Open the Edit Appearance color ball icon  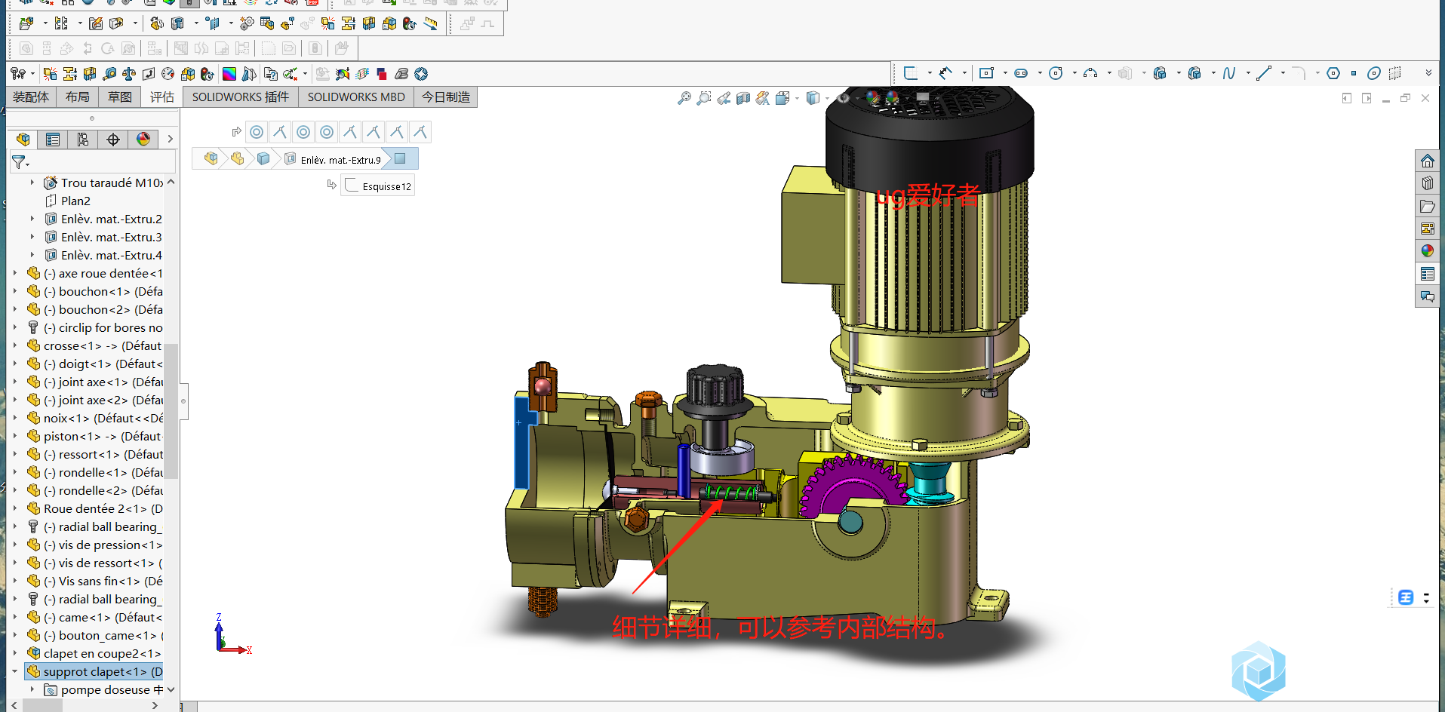(872, 98)
